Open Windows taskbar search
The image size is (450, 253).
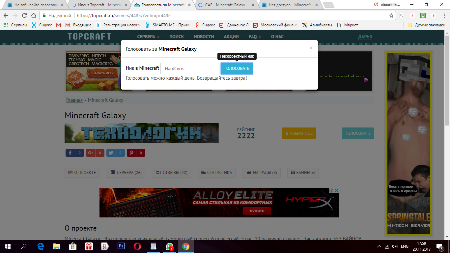click(x=24, y=246)
